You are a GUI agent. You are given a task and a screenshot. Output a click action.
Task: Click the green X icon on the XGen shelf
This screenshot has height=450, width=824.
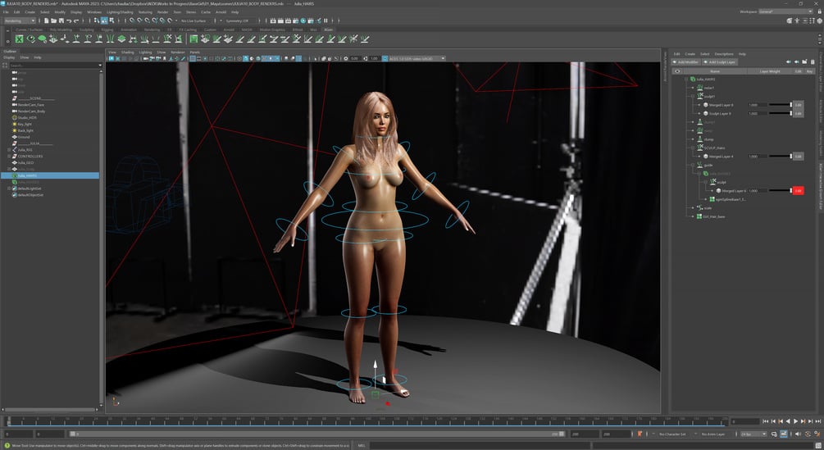click(20, 39)
